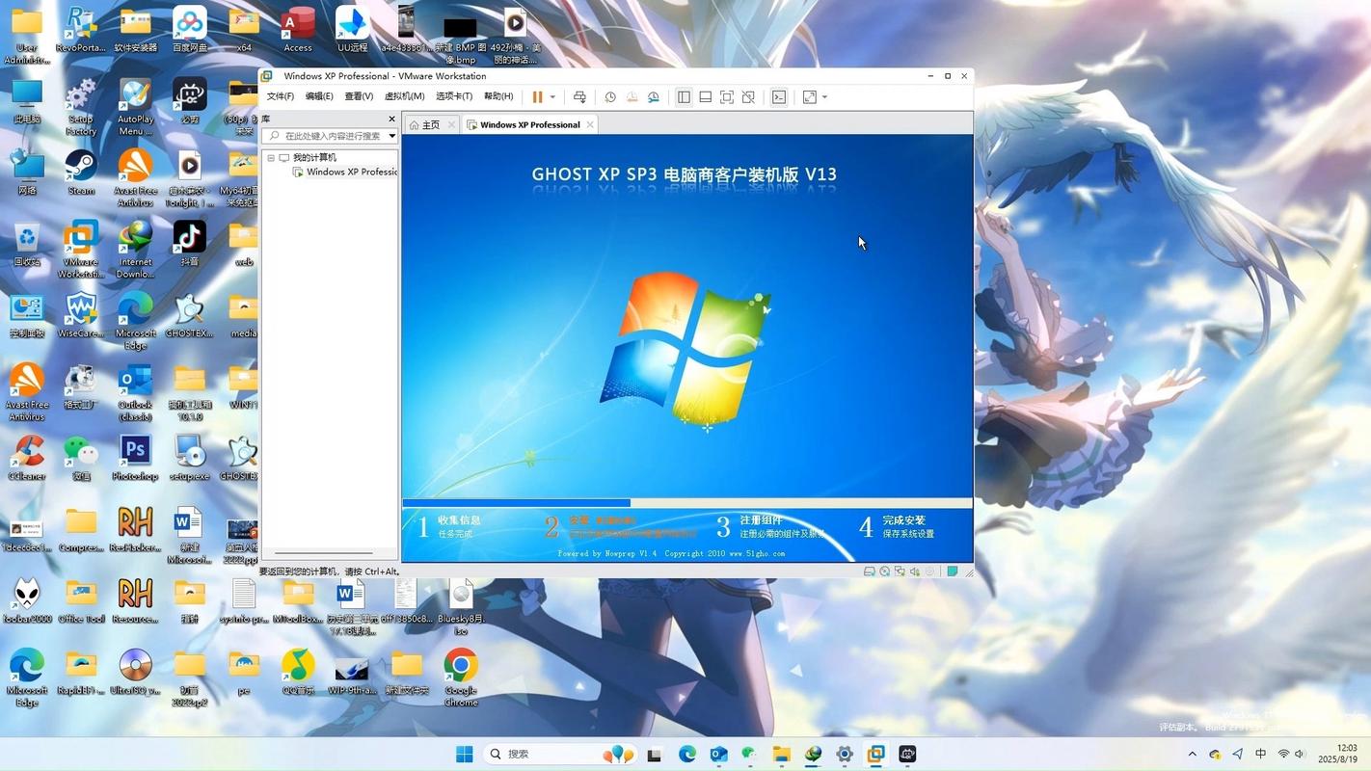This screenshot has width=1371, height=771.
Task: Toggle console view mode in the toolbar
Action: (x=778, y=96)
